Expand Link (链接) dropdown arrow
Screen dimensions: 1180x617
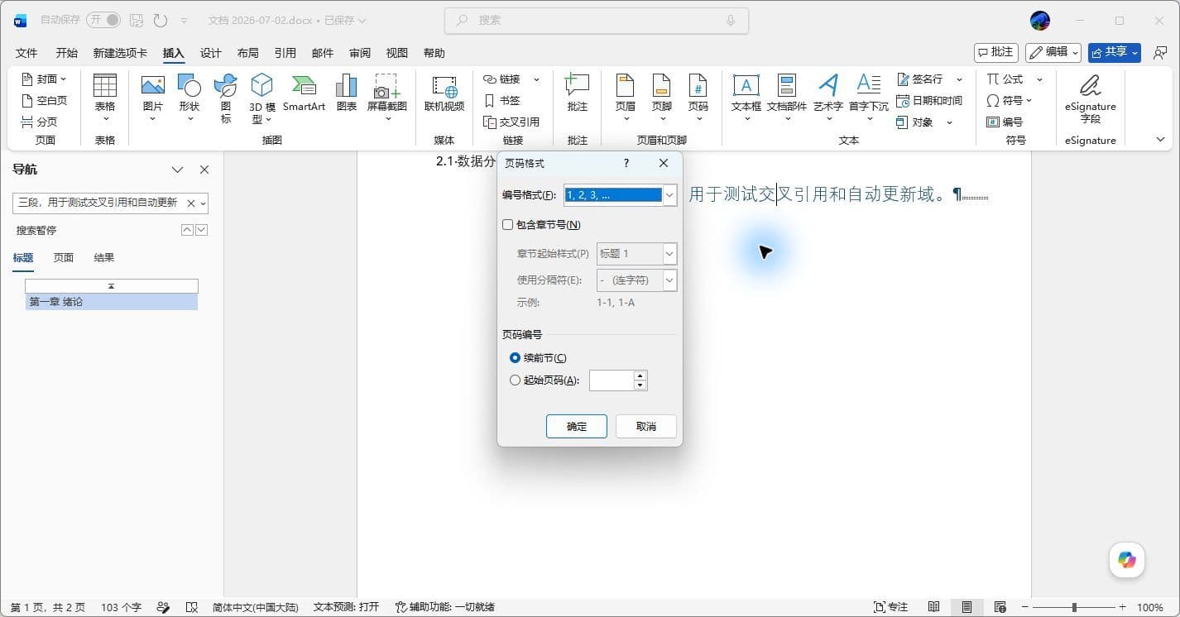tap(536, 79)
